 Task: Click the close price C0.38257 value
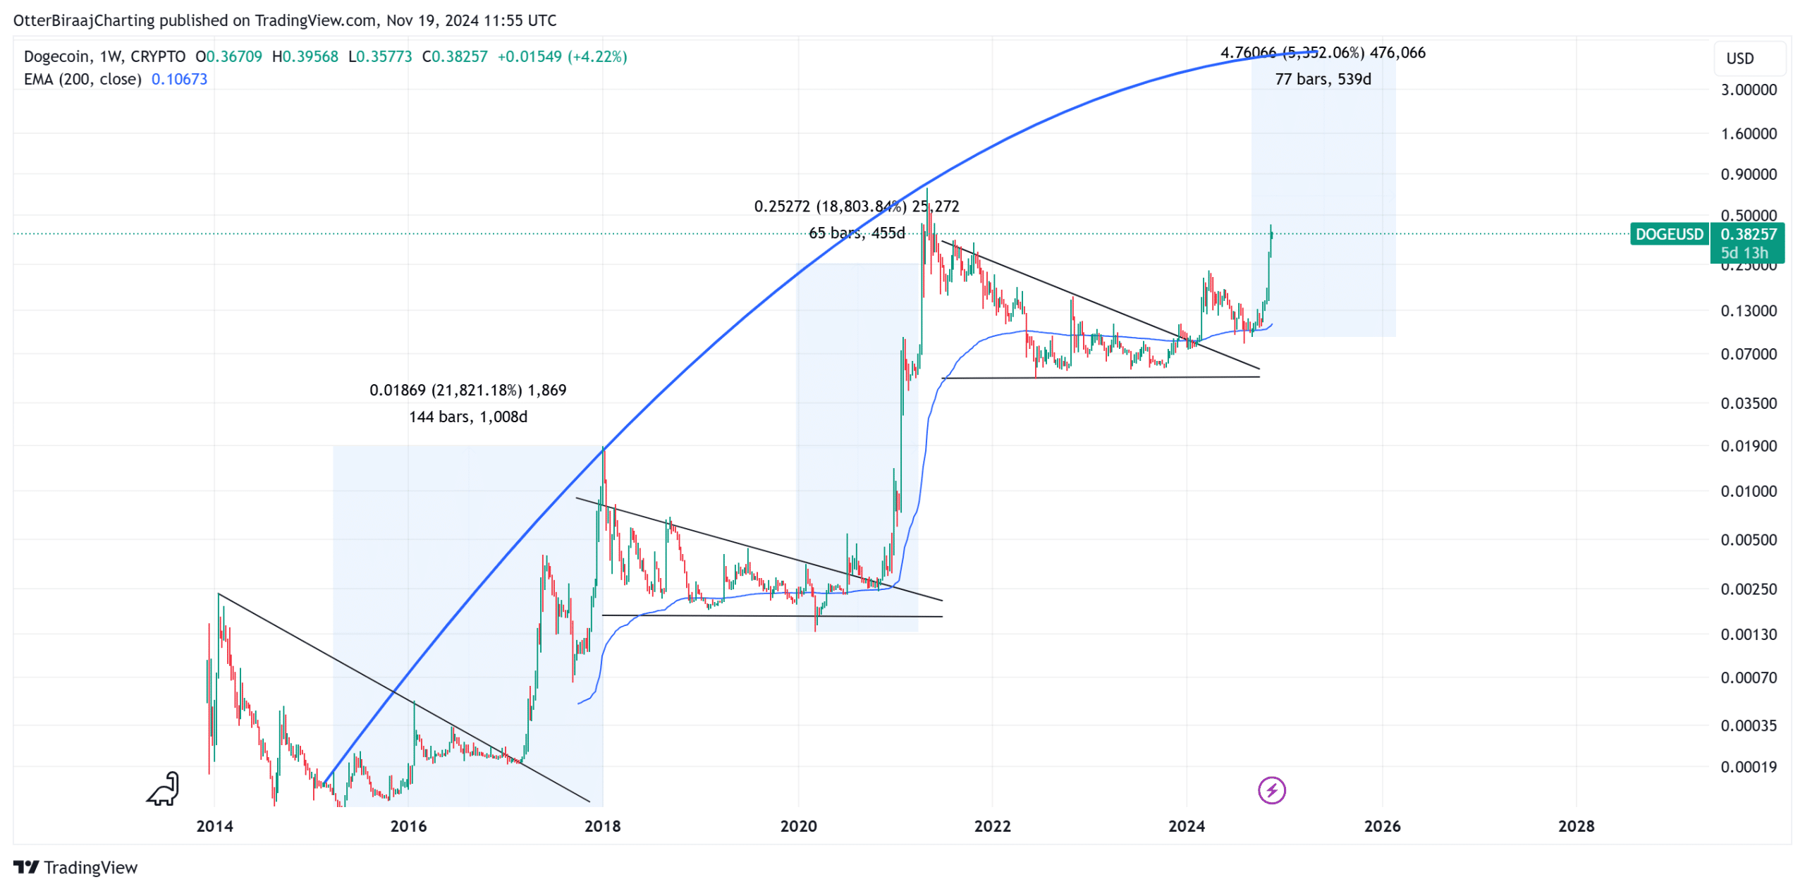click(455, 56)
